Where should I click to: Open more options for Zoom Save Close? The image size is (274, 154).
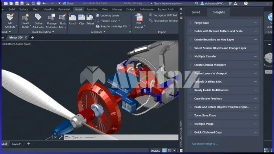click(x=255, y=115)
